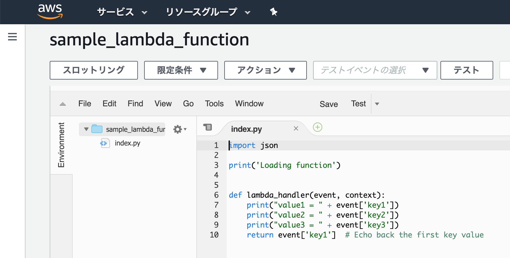Screen dimensions: 510x258
Task: Open the Window menu
Action: coord(249,104)
